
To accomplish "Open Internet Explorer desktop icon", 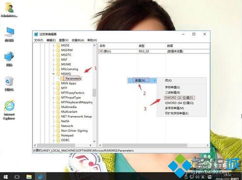I will tap(9, 110).
